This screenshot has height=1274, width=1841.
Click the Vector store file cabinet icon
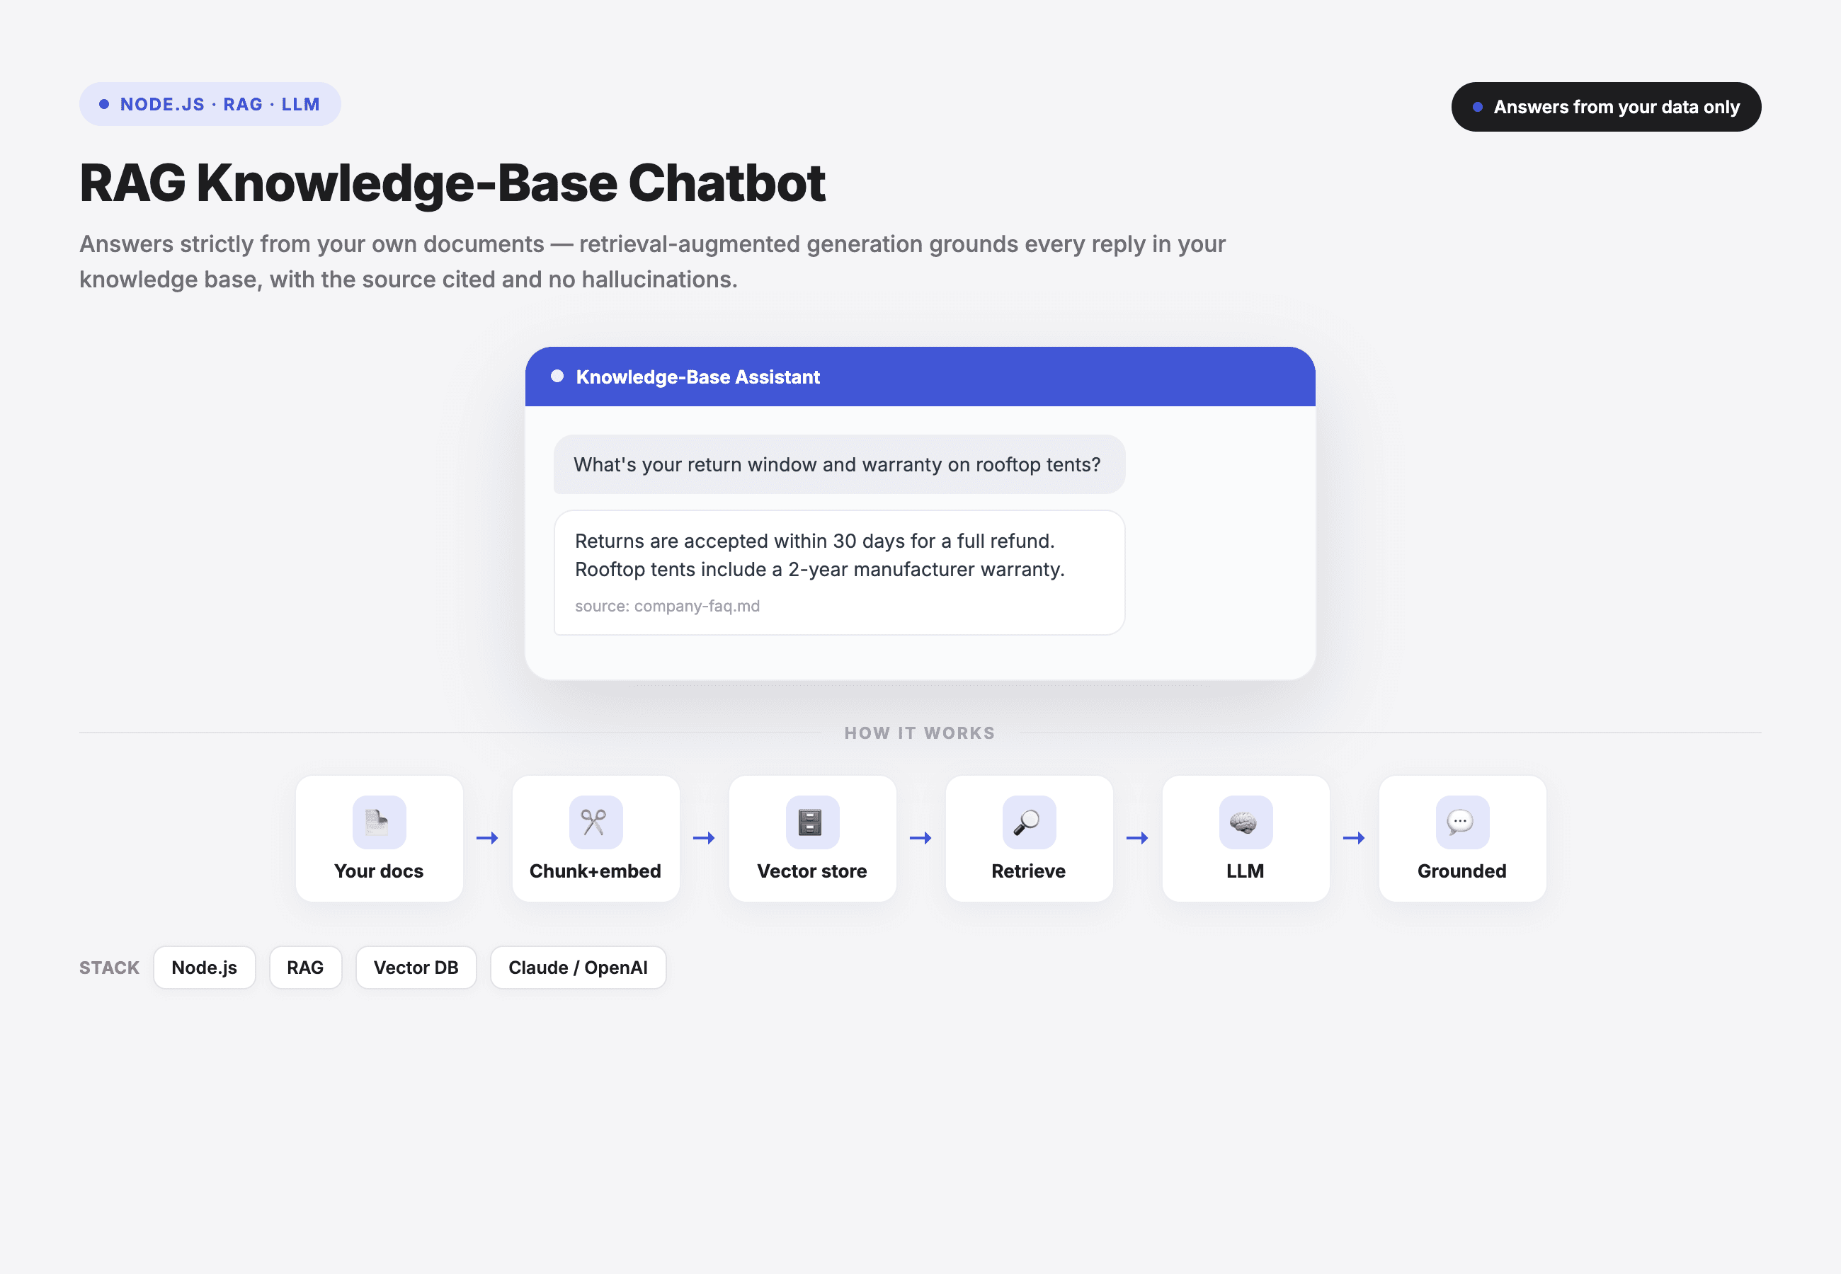812,822
